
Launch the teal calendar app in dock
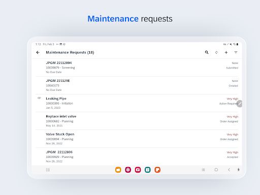pyautogui.click(x=148, y=170)
